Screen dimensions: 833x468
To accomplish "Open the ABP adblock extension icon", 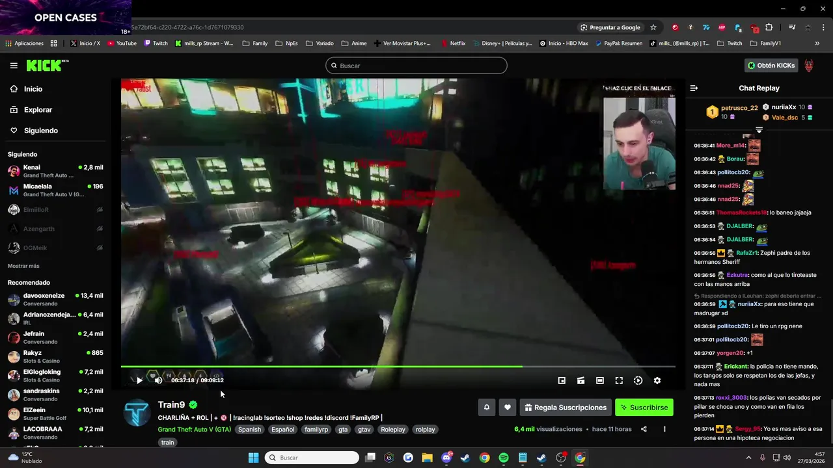I will pyautogui.click(x=722, y=27).
